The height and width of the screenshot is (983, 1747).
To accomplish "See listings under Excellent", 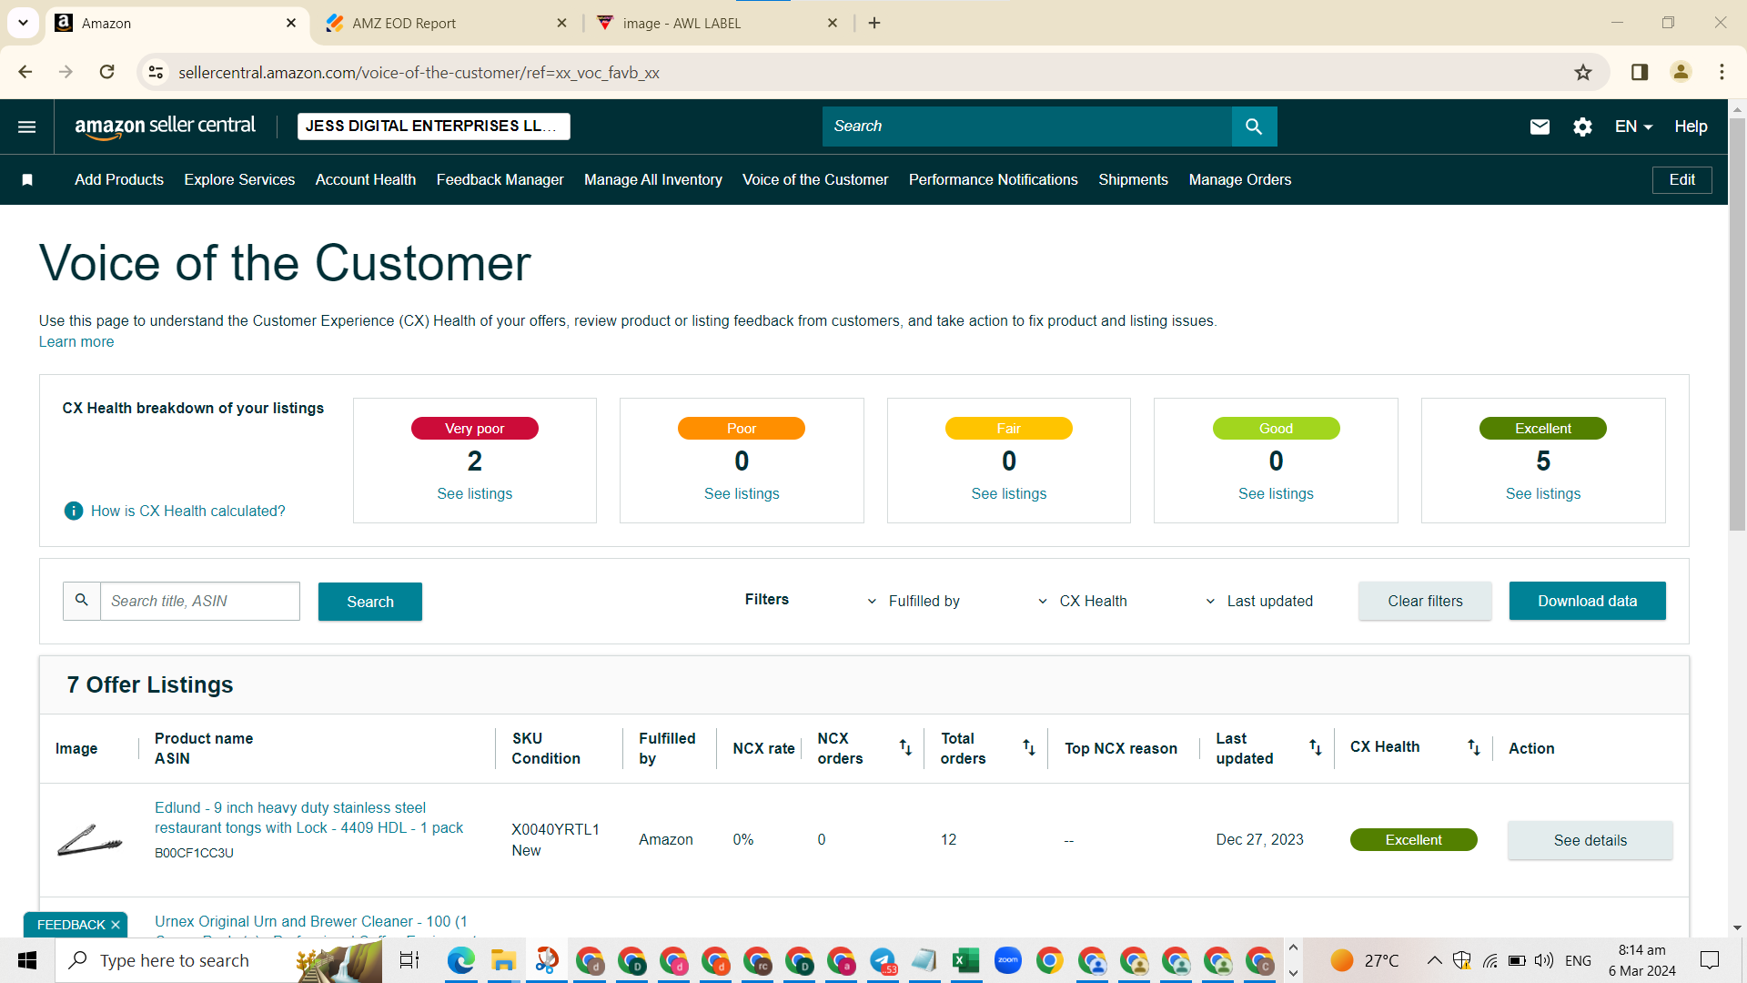I will [1543, 493].
